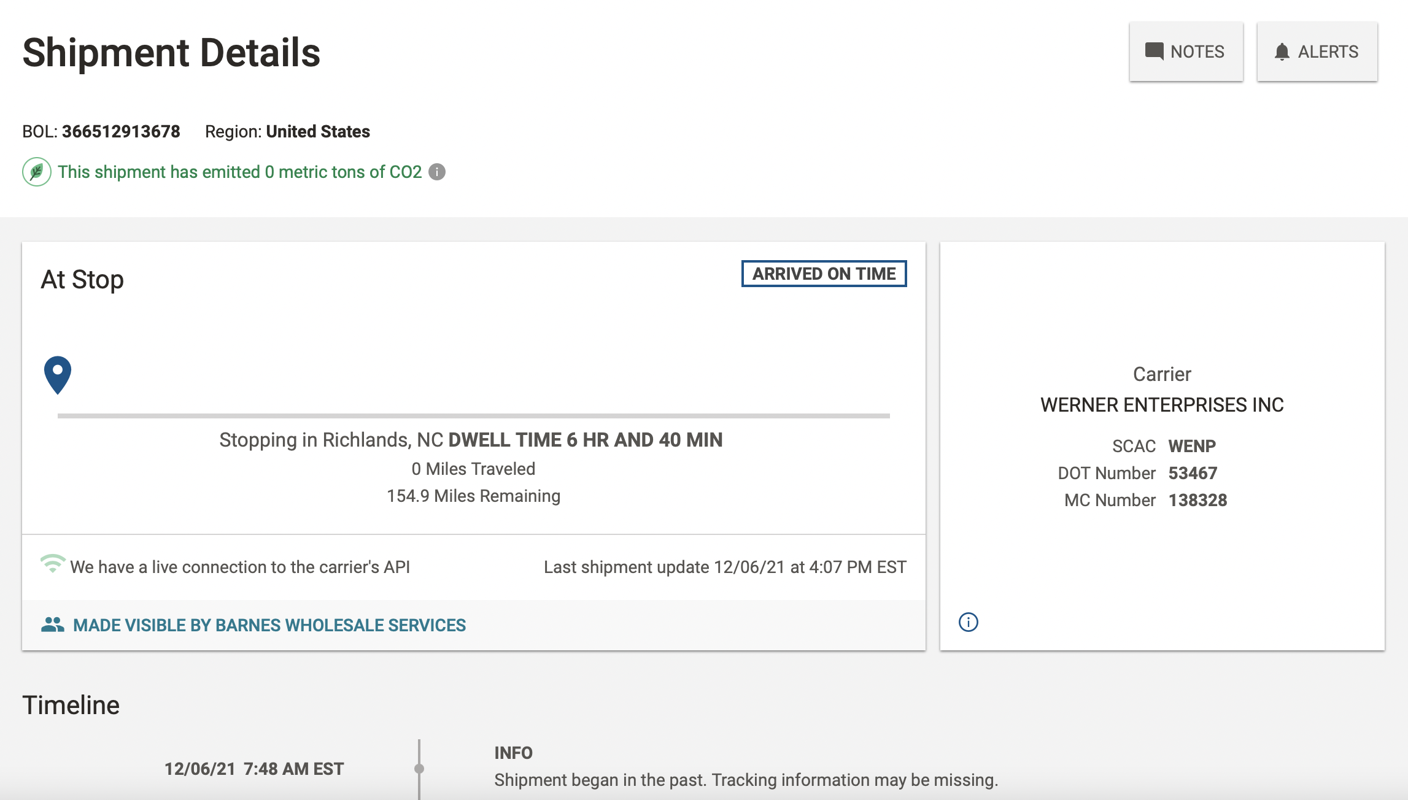
Task: Select the BOL number 366512913678
Action: click(x=121, y=131)
